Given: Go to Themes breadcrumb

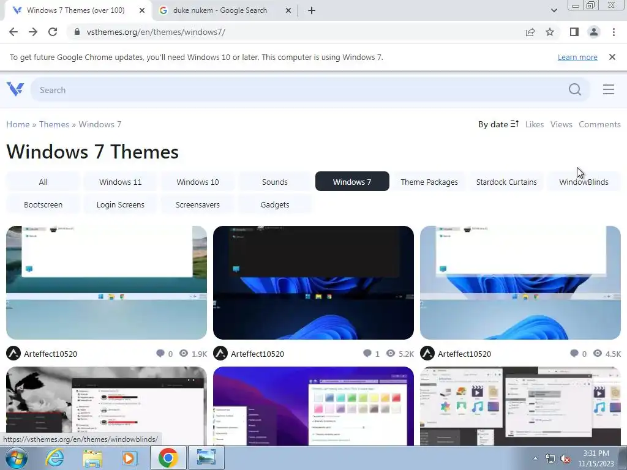Looking at the screenshot, I should (x=54, y=124).
